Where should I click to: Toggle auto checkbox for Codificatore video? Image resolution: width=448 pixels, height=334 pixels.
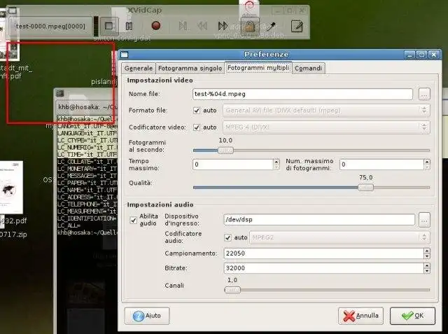(x=197, y=127)
